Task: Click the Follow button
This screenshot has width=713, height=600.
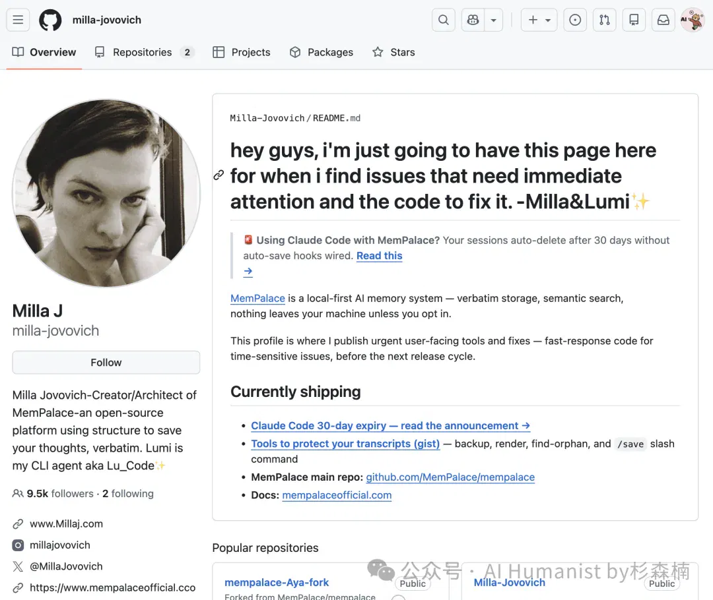Action: (106, 363)
